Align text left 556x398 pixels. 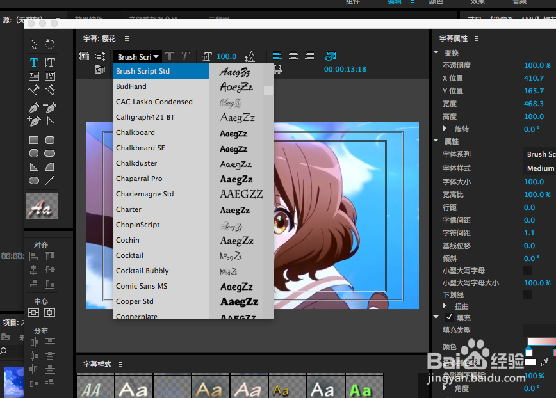277,56
